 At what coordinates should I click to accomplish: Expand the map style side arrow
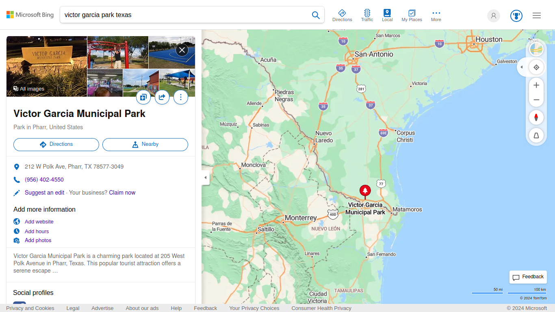522,67
